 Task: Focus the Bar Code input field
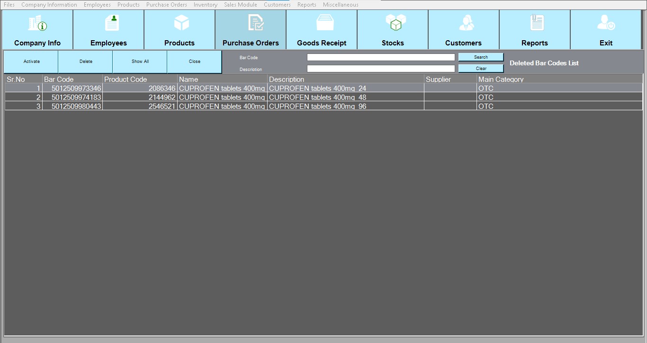[x=380, y=57]
